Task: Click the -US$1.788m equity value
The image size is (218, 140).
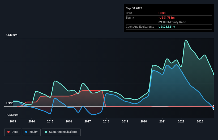Action: pyautogui.click(x=166, y=18)
